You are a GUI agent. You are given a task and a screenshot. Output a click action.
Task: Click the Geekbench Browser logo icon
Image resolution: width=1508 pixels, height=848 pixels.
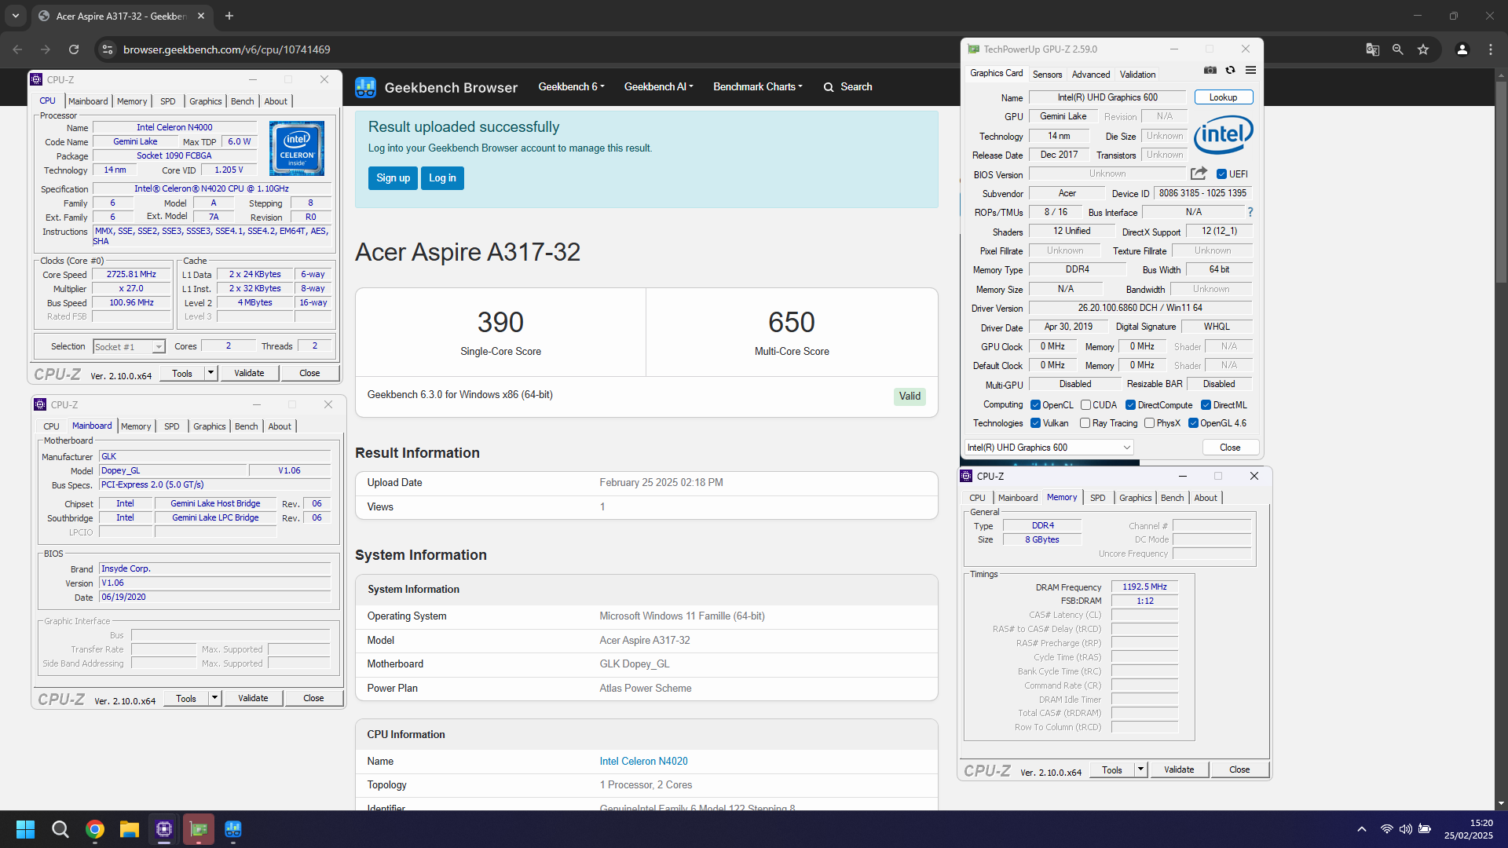[x=365, y=87]
